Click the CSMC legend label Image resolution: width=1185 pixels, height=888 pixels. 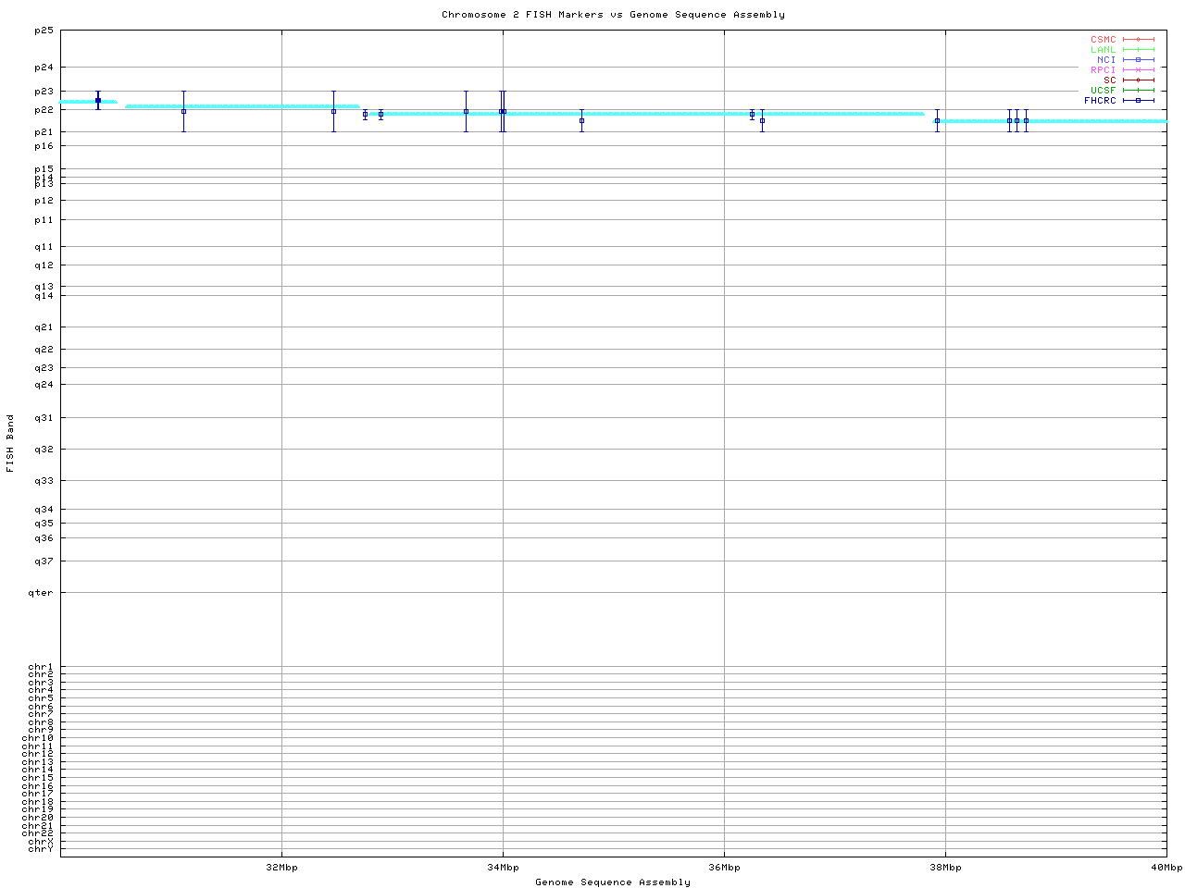pyautogui.click(x=1103, y=40)
